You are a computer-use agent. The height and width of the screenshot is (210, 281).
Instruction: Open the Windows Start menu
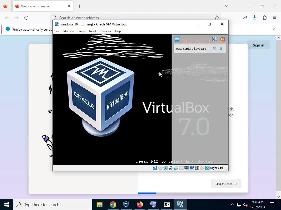pyautogui.click(x=7, y=205)
